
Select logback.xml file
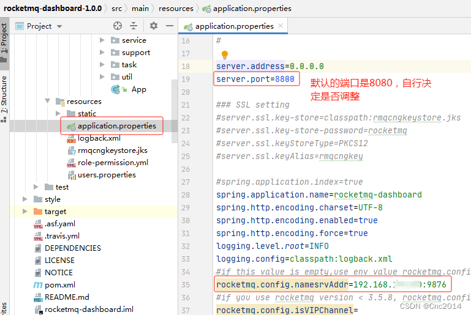99,138
